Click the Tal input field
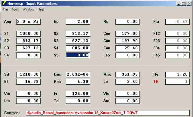This screenshot has width=193, height=117. 78,101
